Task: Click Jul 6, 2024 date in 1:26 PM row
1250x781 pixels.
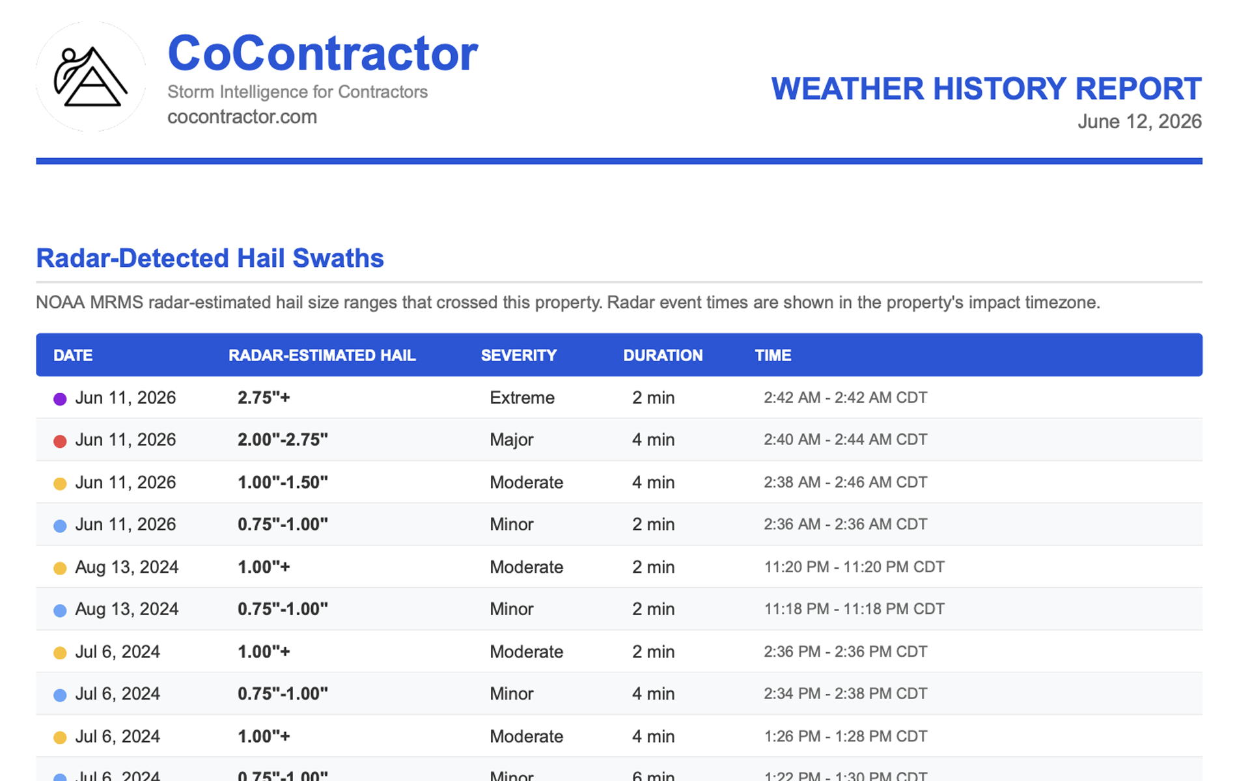Action: pos(118,736)
